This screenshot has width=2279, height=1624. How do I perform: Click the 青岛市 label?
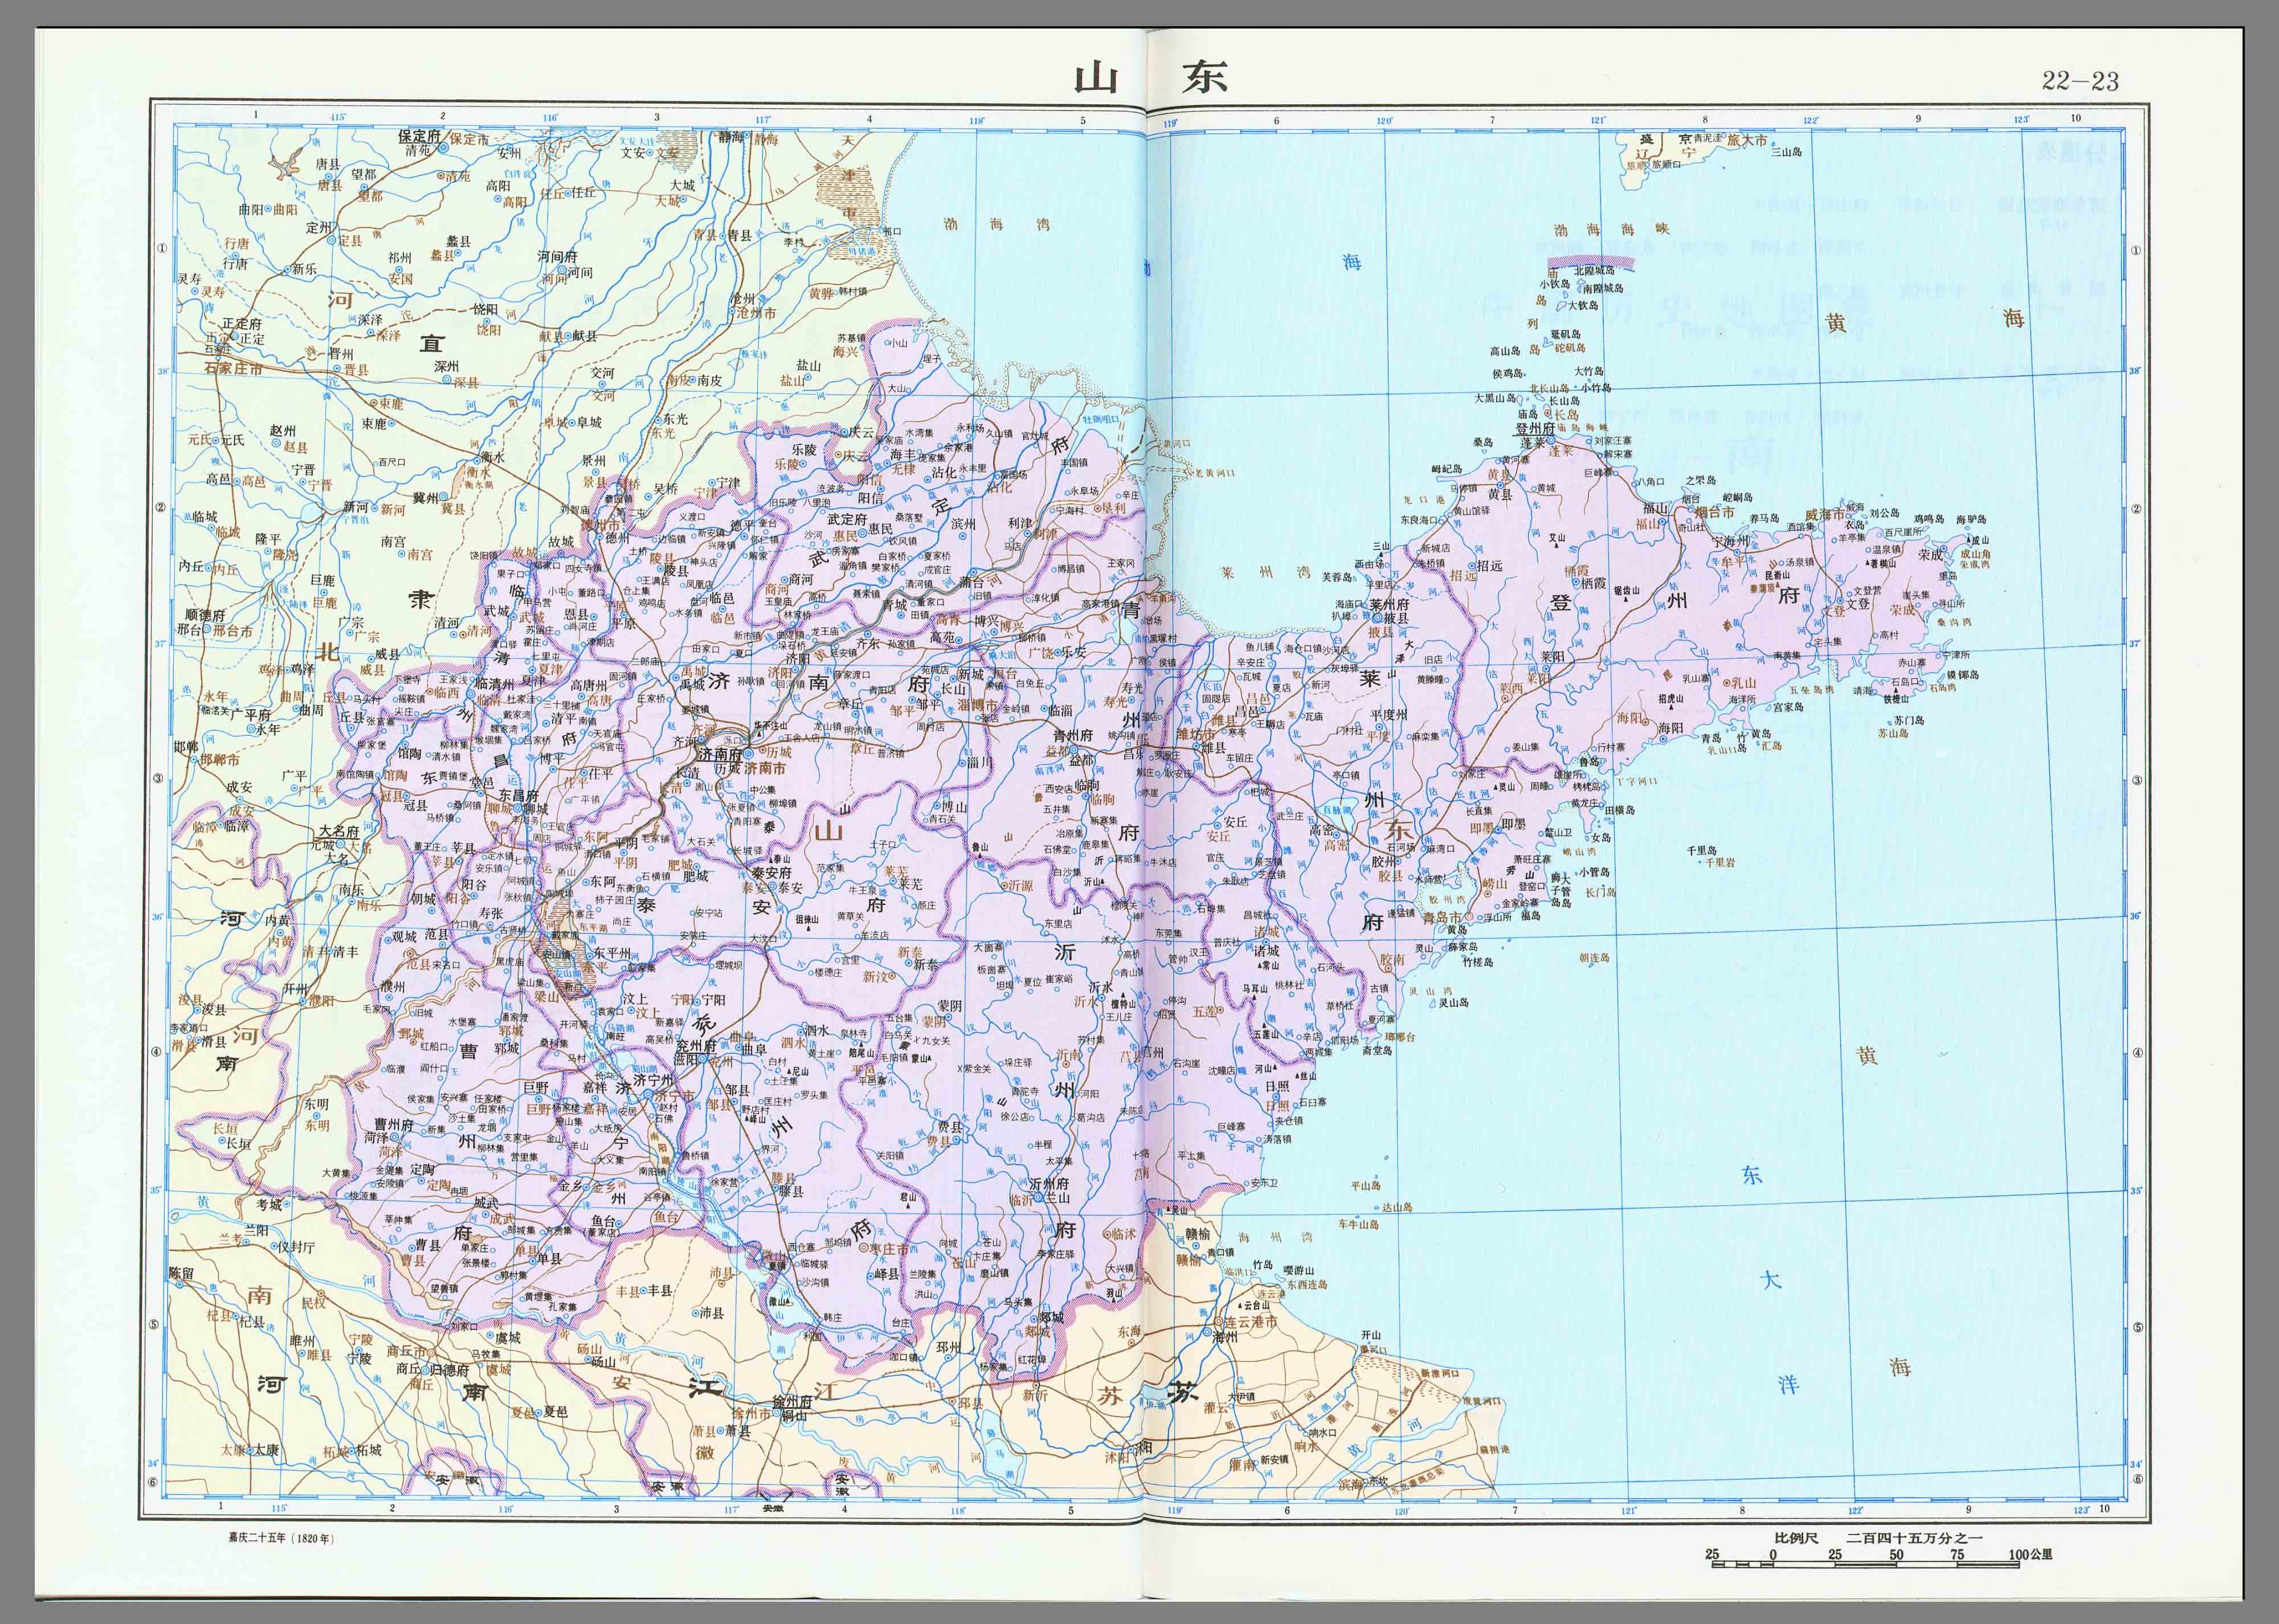(1443, 917)
